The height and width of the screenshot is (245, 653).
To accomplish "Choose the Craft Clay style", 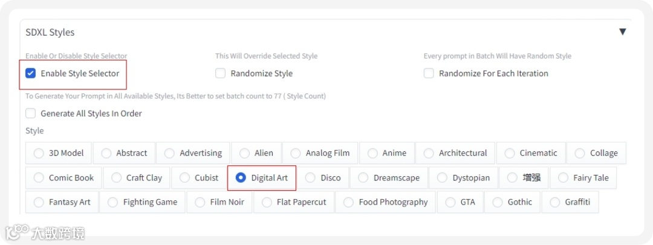I will 117,178.
